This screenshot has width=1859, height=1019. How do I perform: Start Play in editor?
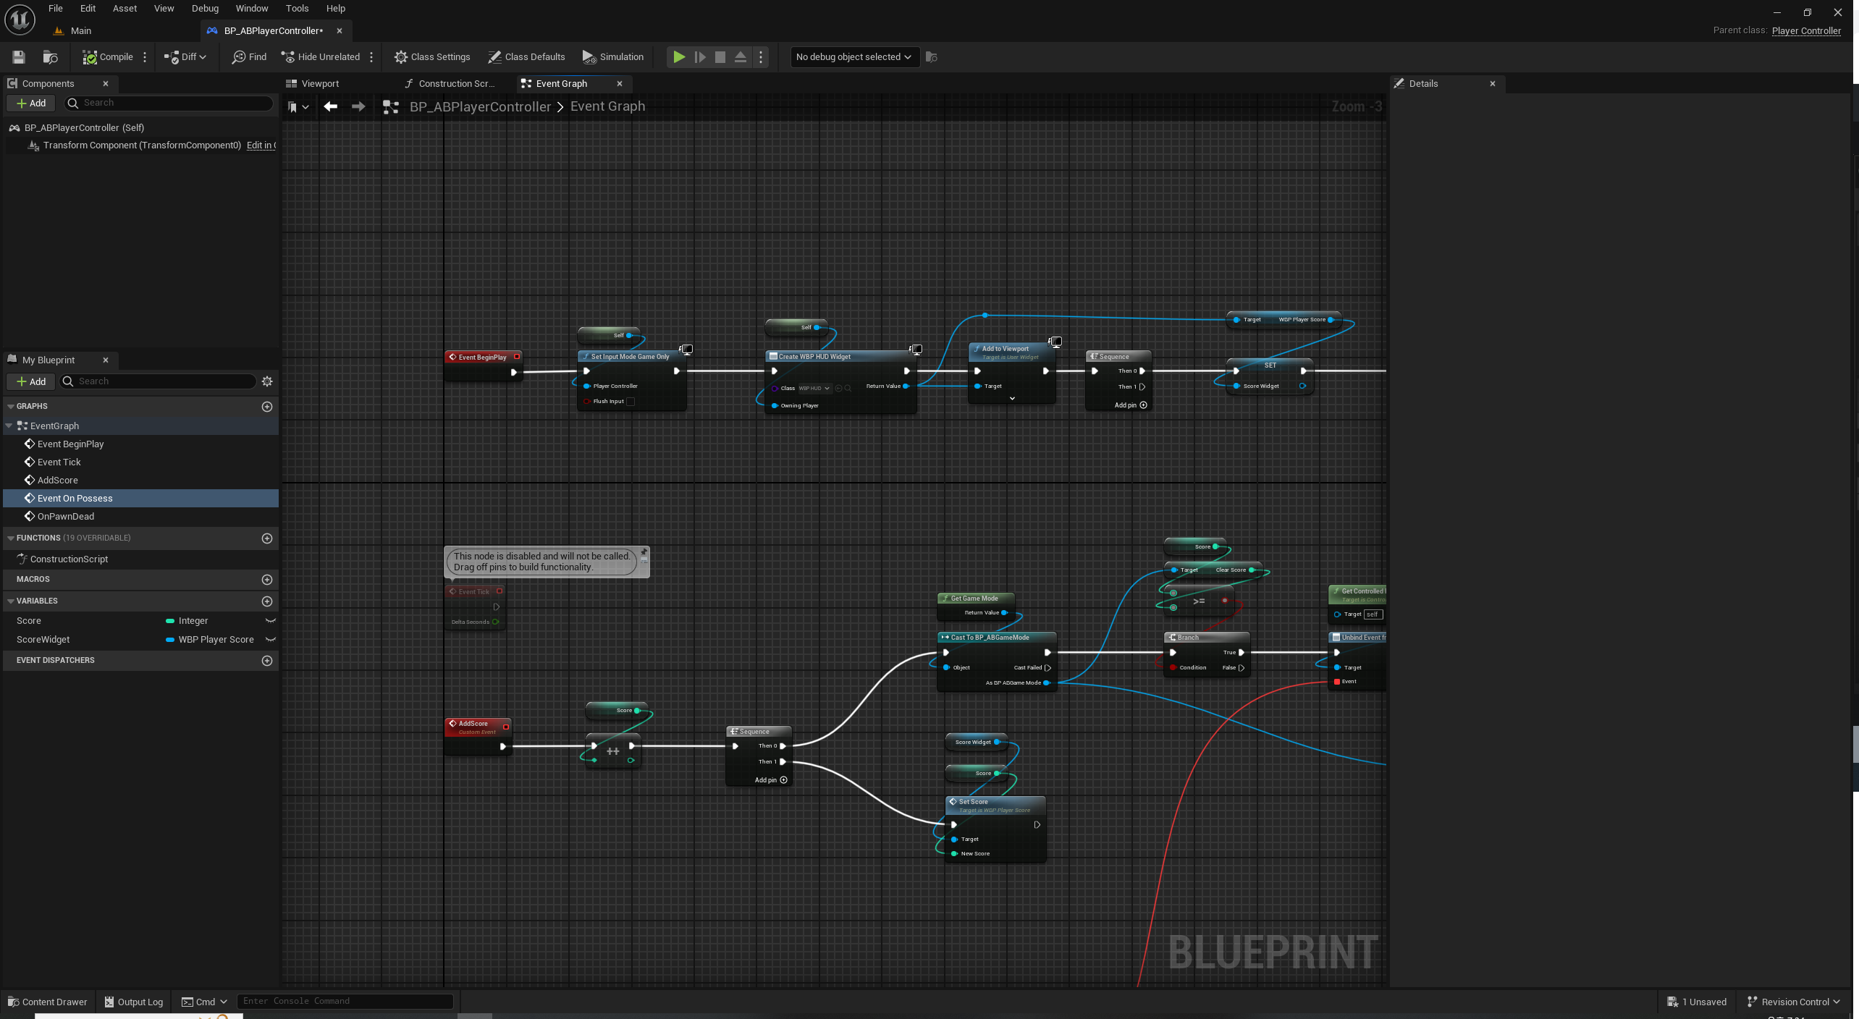tap(679, 57)
